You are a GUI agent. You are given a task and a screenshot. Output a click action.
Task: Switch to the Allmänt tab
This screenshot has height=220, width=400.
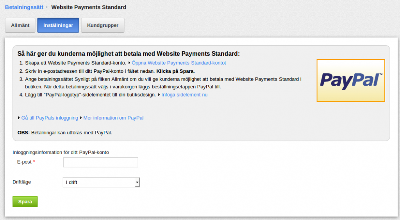tap(20, 25)
